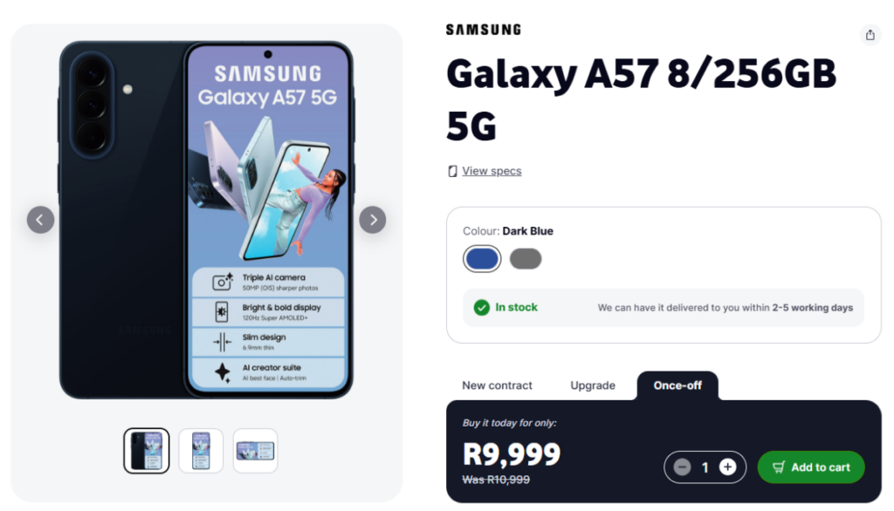The width and height of the screenshot is (894, 511).
Task: Go to previous product image arrow
Action: [40, 220]
